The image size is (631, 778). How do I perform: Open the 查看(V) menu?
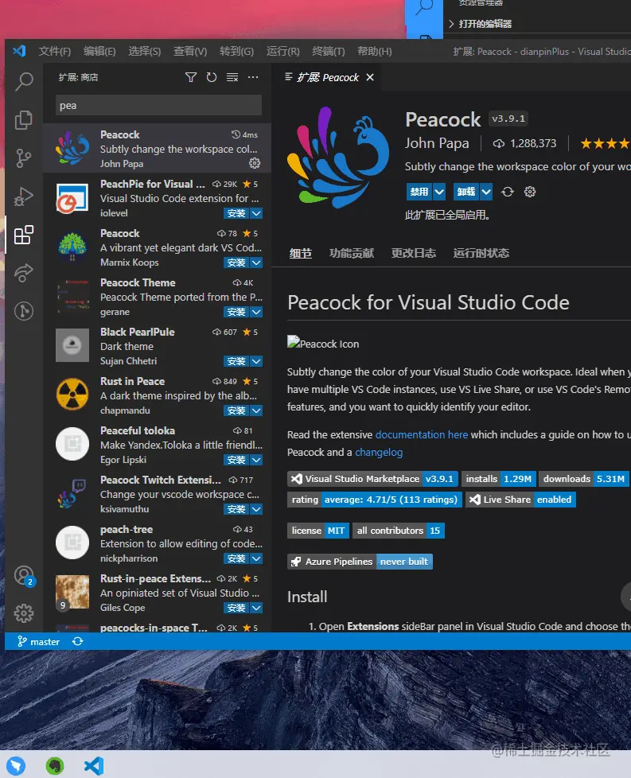coord(190,52)
